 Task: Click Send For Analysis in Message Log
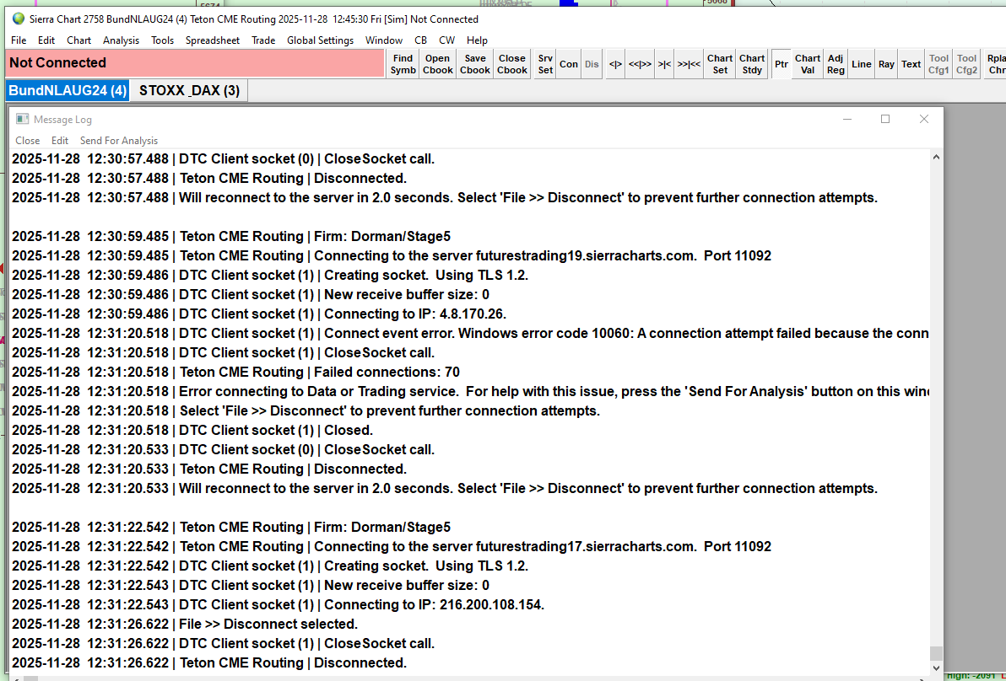pyautogui.click(x=119, y=140)
